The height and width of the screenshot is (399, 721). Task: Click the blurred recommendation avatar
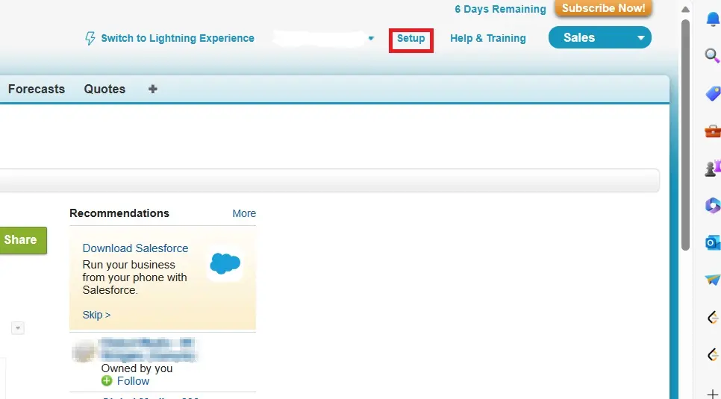click(84, 352)
